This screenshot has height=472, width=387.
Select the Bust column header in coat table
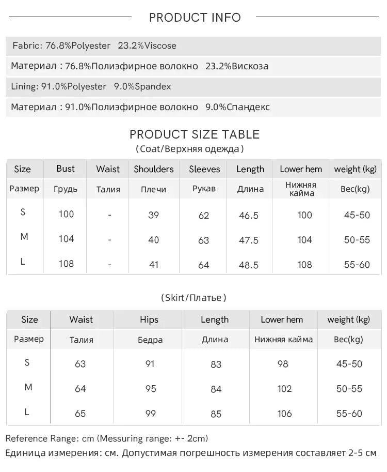[66, 169]
